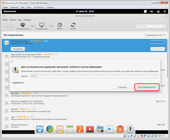Click the Firefox install progress bar
The width and height of the screenshot is (170, 140).
click(x=158, y=42)
